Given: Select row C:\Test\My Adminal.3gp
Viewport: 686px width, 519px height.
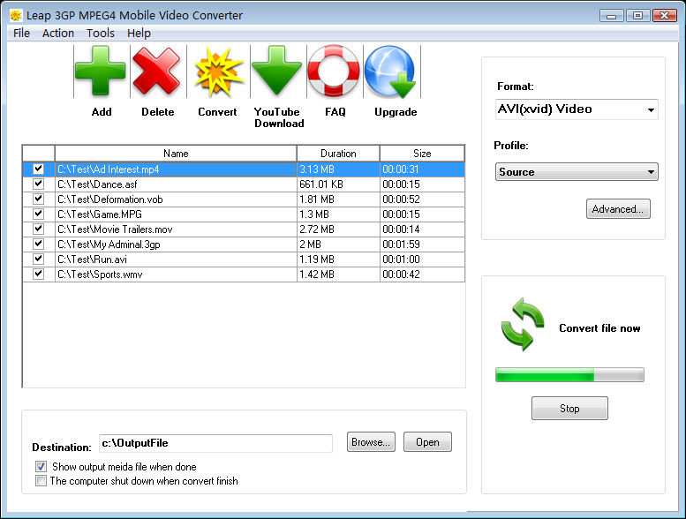Looking at the screenshot, I should (244, 244).
